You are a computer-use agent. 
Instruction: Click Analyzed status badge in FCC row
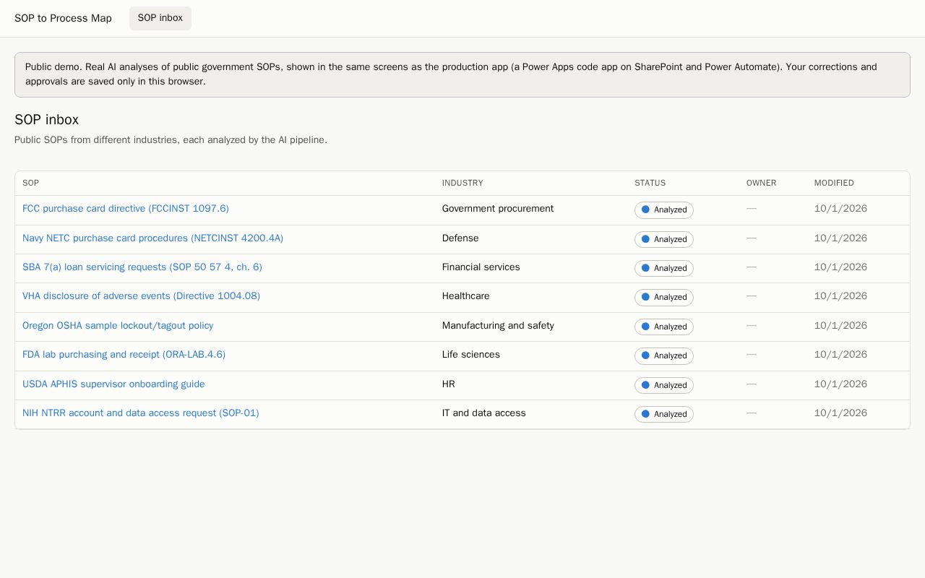click(664, 210)
